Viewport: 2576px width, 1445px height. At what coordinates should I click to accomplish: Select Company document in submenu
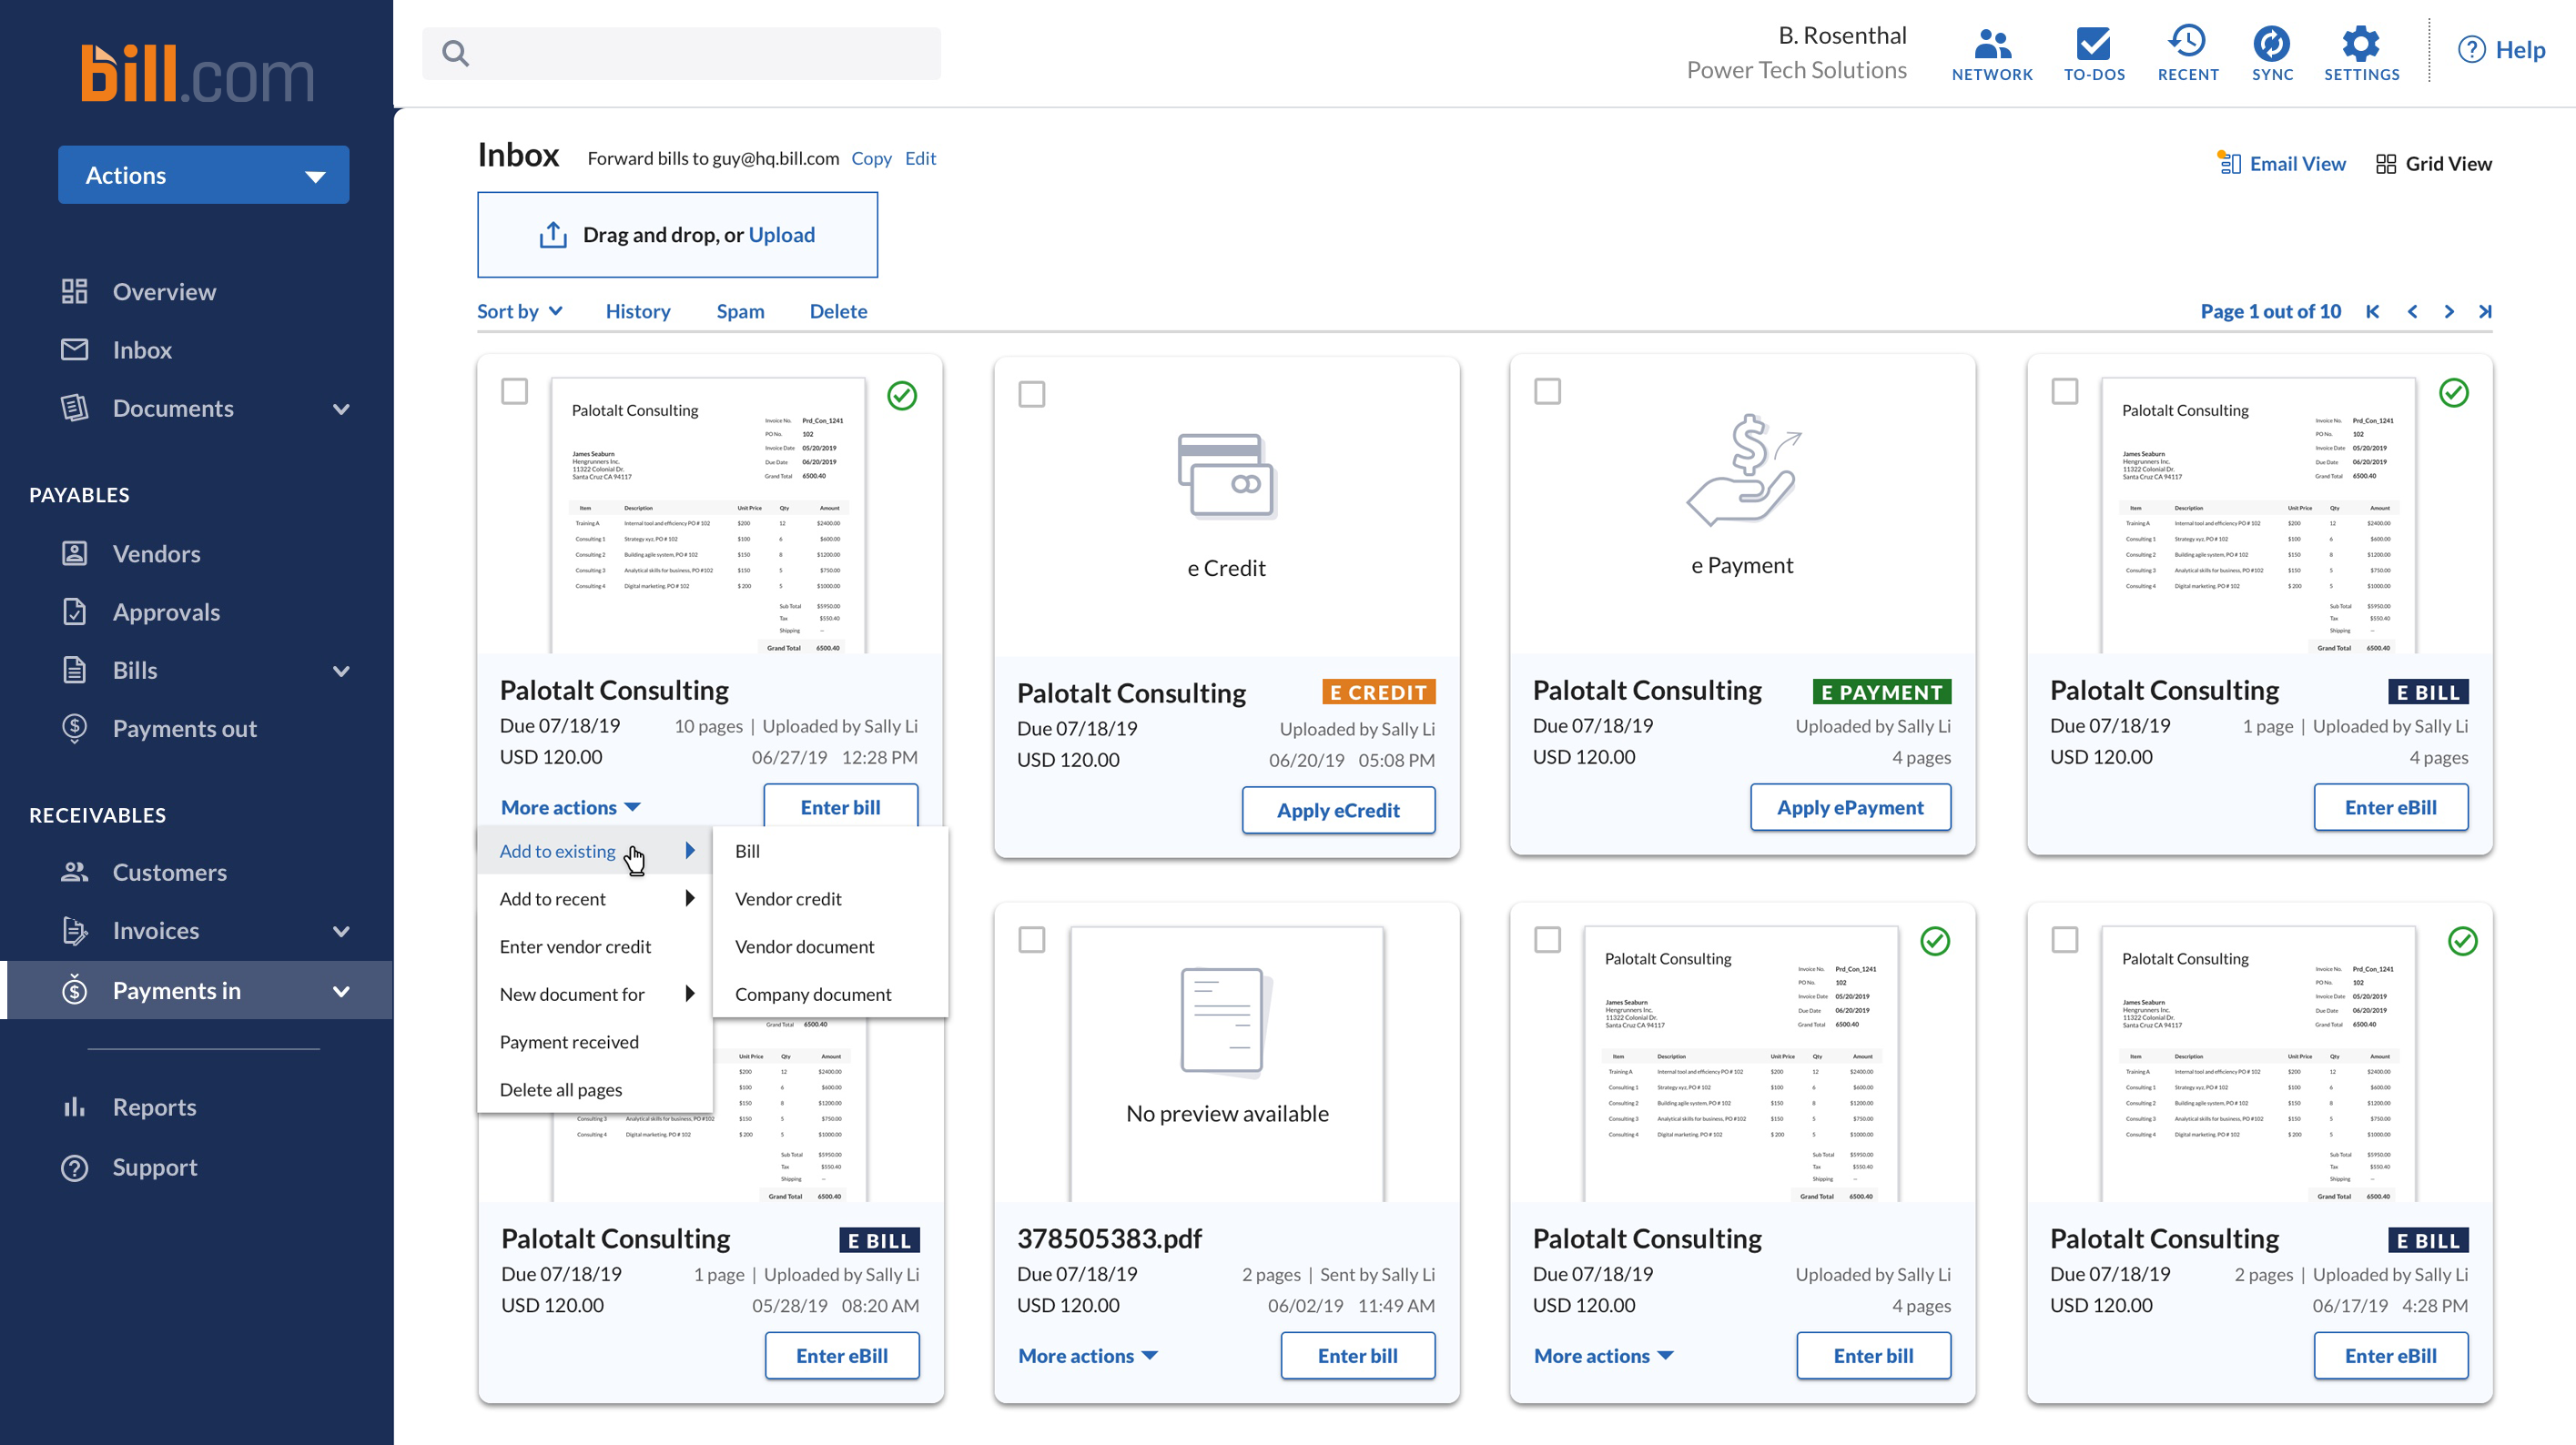[x=830, y=994]
